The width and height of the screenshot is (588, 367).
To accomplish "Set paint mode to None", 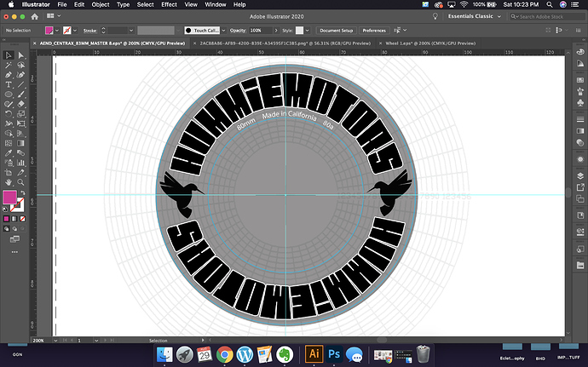I will tap(22, 219).
